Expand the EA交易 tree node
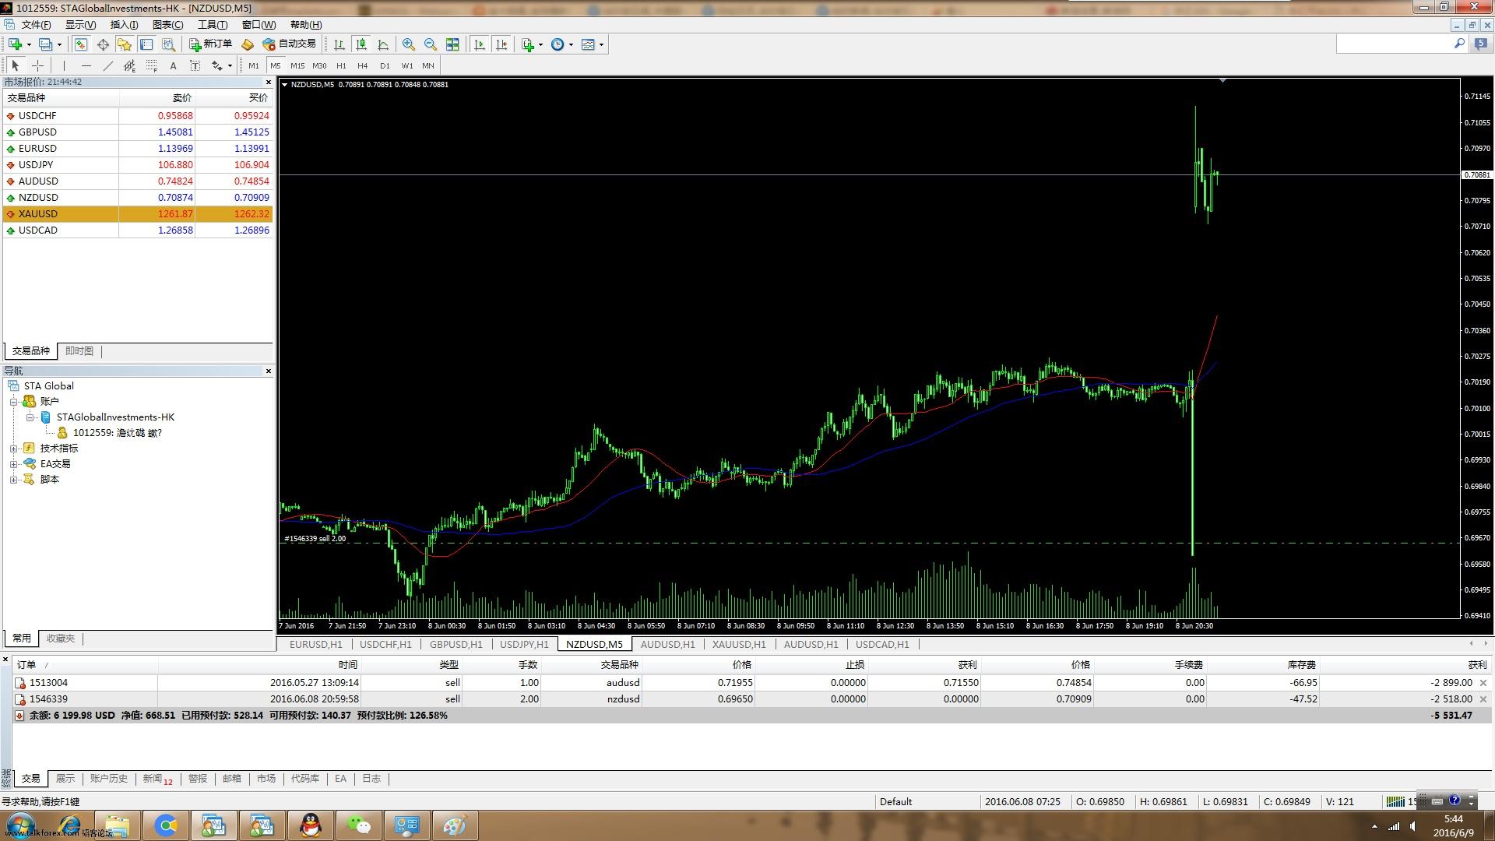Screen dimensions: 1495x841 click(13, 464)
